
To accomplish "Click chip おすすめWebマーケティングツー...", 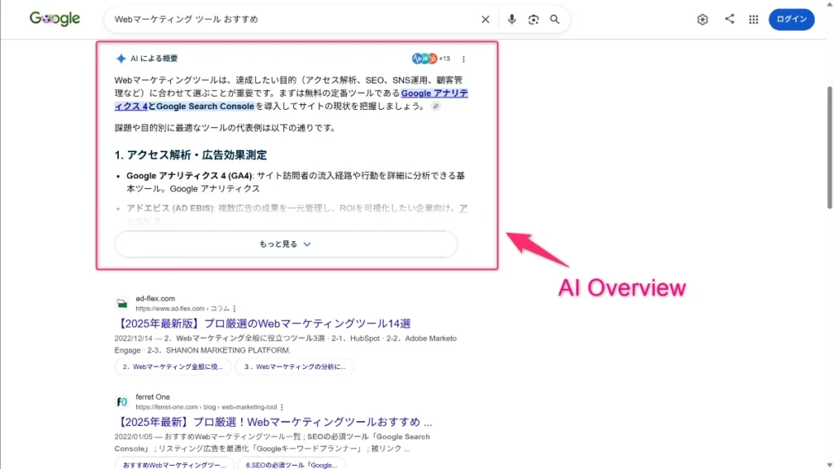I will [x=174, y=464].
